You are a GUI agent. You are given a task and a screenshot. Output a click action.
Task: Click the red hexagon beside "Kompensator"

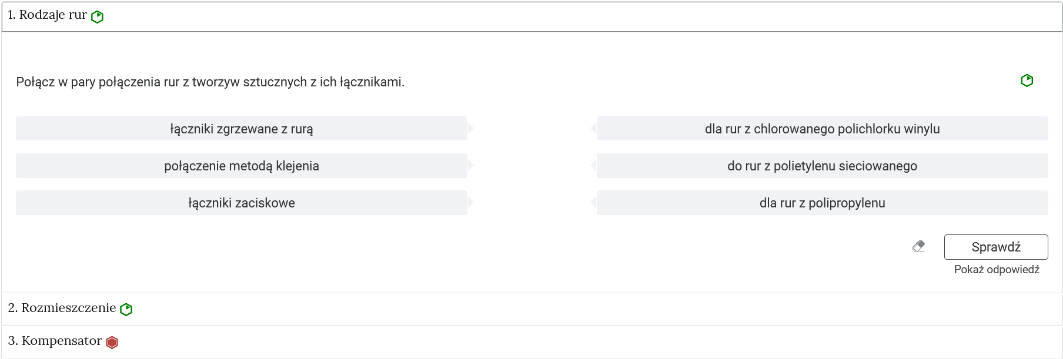(x=112, y=341)
